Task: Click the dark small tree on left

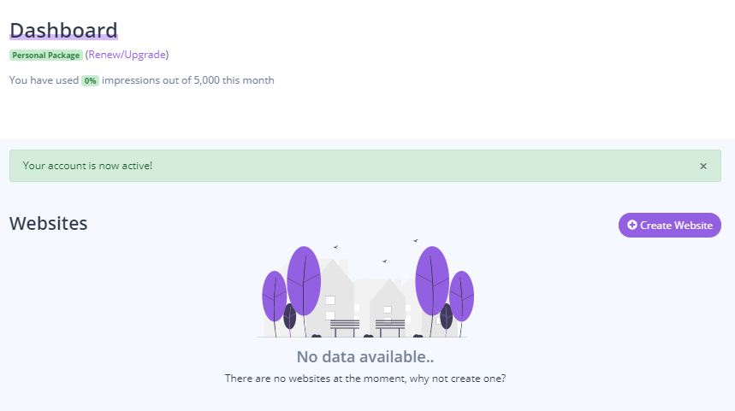Action: tap(290, 316)
